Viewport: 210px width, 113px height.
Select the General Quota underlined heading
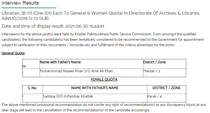[x=13, y=53]
